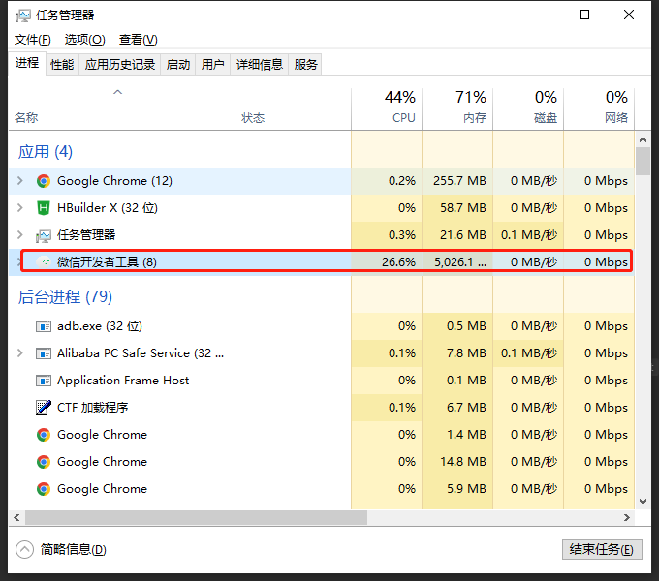Click the HBuilder X green icon

click(44, 208)
